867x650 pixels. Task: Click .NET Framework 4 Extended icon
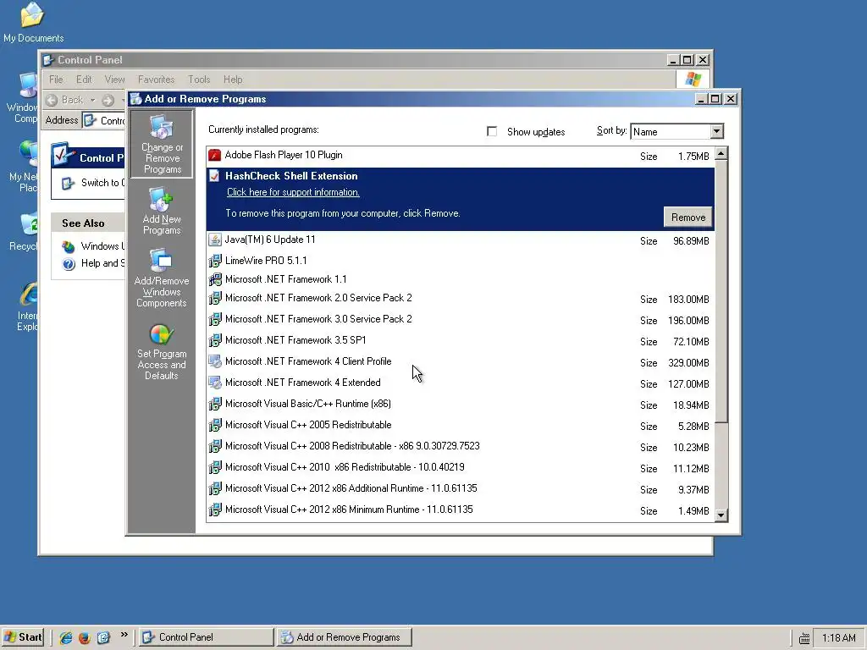point(214,383)
